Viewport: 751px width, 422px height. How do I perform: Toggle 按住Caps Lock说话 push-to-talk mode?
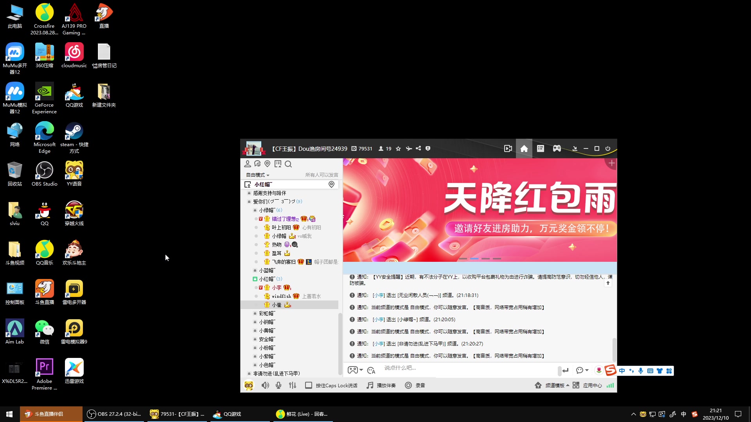pos(331,385)
